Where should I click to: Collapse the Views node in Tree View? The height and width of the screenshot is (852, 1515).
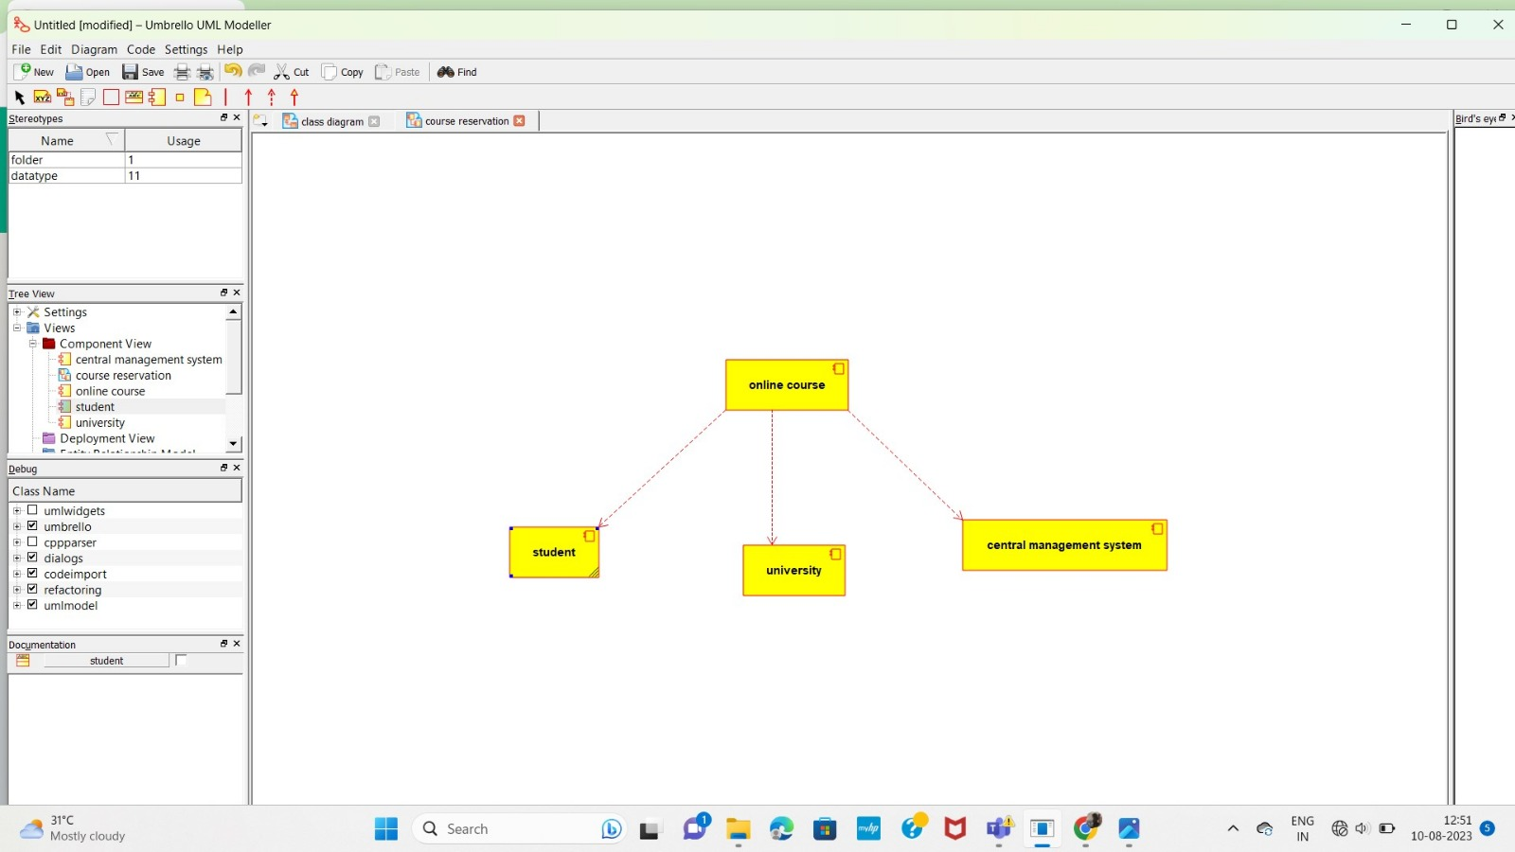point(17,328)
